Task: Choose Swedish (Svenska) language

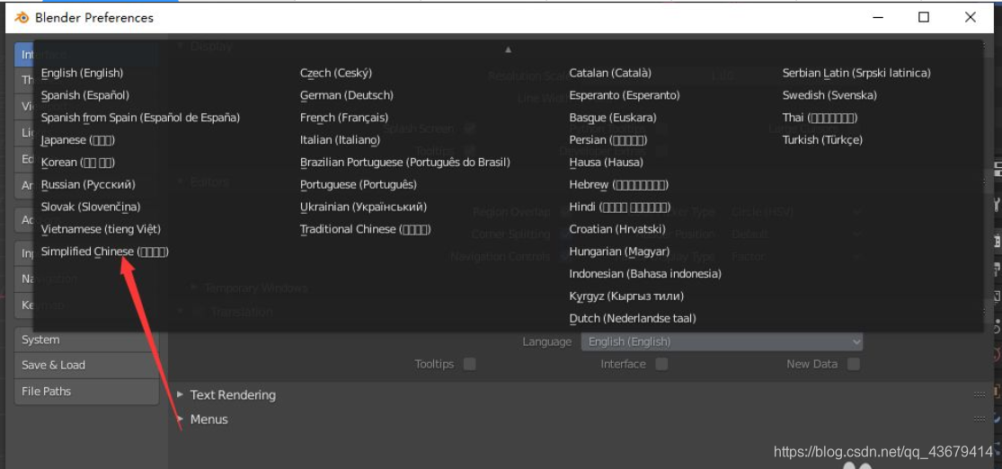Action: [830, 96]
